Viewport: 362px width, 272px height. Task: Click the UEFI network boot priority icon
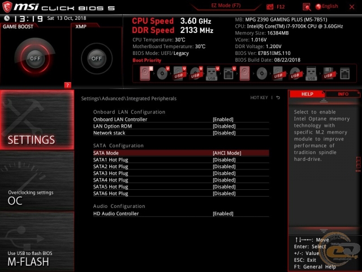[229, 74]
